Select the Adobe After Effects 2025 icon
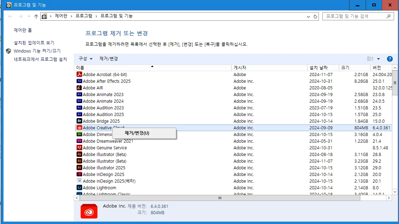This screenshot has height=224, width=399. [79, 81]
